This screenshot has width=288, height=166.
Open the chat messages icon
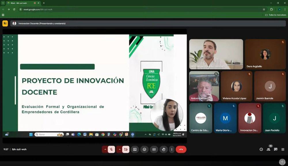tap(276, 149)
